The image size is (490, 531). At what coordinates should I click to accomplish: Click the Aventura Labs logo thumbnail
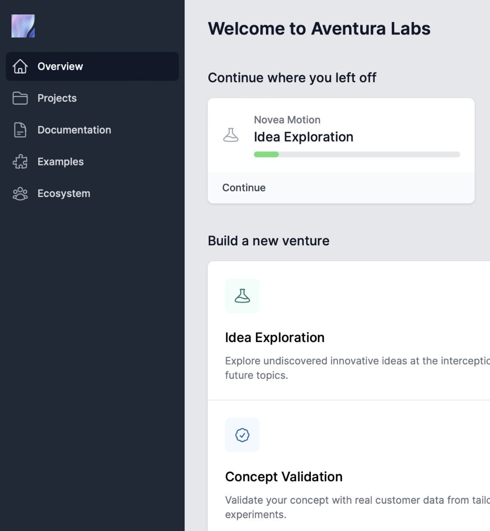[23, 26]
